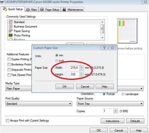Click the Maintenance tools icon
Image resolution: width=149 pixels, height=133 pixels.
click(x=64, y=9)
